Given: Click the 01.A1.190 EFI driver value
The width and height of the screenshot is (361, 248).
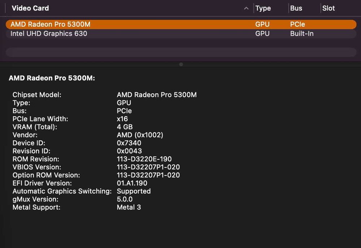Looking at the screenshot, I should 132,183.
